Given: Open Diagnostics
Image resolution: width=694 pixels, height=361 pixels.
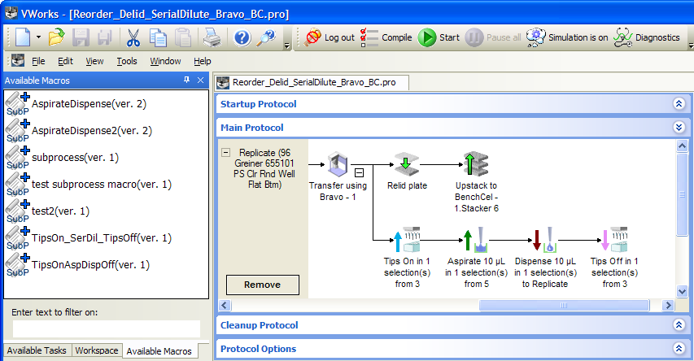Looking at the screenshot, I should 646,37.
